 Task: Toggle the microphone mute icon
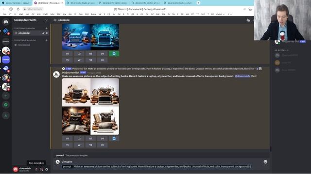pyautogui.click(x=36, y=169)
